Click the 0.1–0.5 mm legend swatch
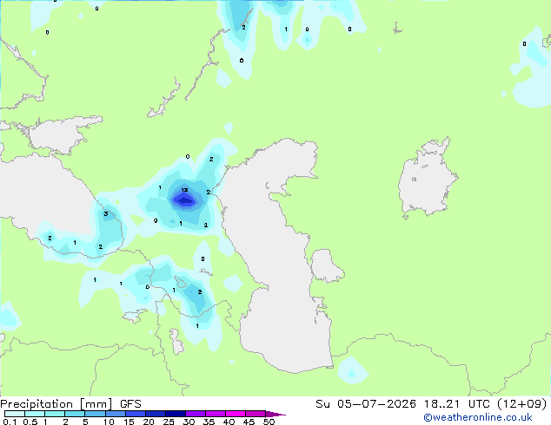This screenshot has width=551, height=425. (x=15, y=414)
